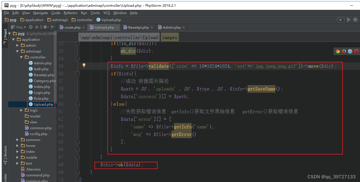
Task: Fold the code block at line 56
Action: click(x=78, y=74)
